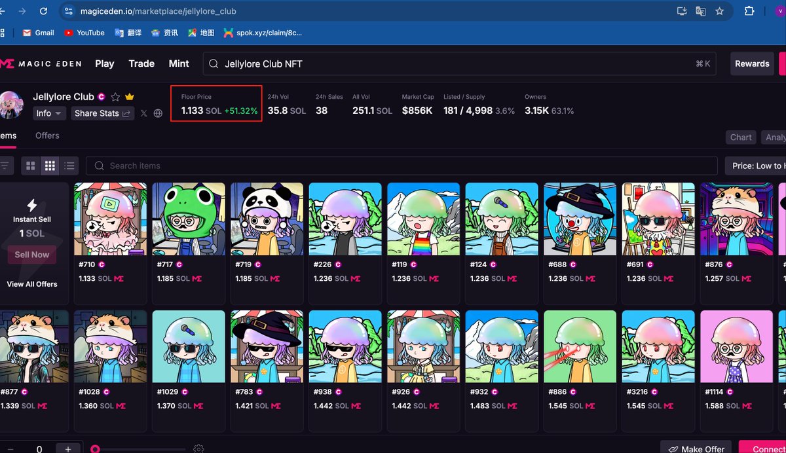
Task: Click View All Offers
Action: 32,284
